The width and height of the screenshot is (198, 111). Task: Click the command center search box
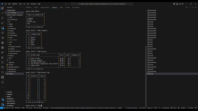(x=102, y=4)
